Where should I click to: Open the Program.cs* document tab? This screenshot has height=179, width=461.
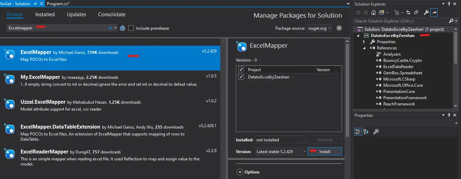[58, 3]
